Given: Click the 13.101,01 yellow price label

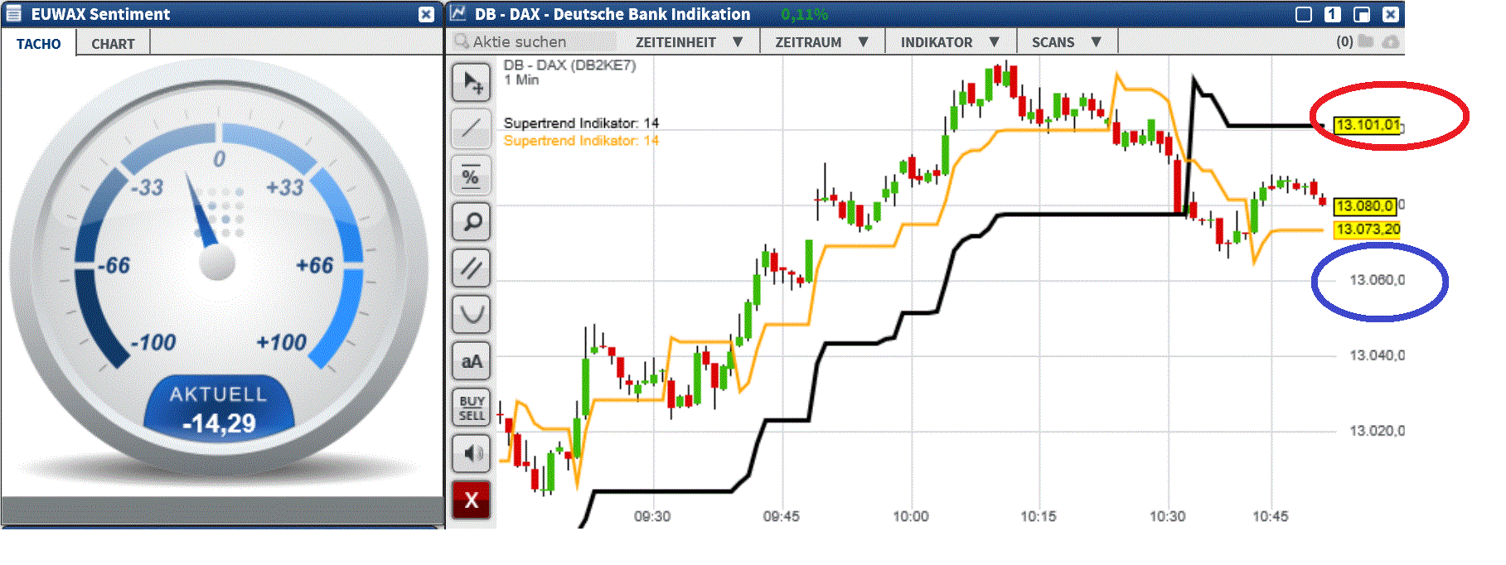Looking at the screenshot, I should pyautogui.click(x=1367, y=125).
